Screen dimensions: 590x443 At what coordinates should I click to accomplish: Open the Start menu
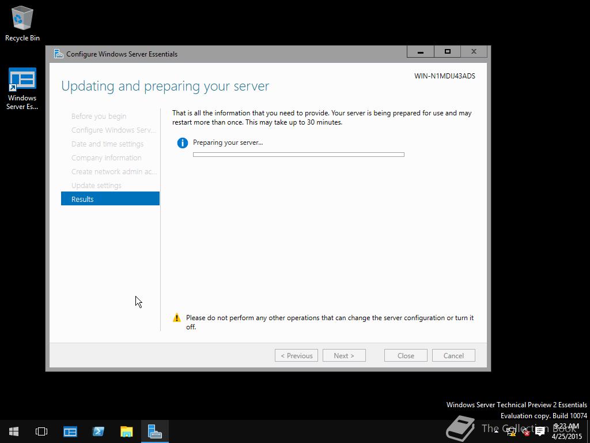(14, 431)
